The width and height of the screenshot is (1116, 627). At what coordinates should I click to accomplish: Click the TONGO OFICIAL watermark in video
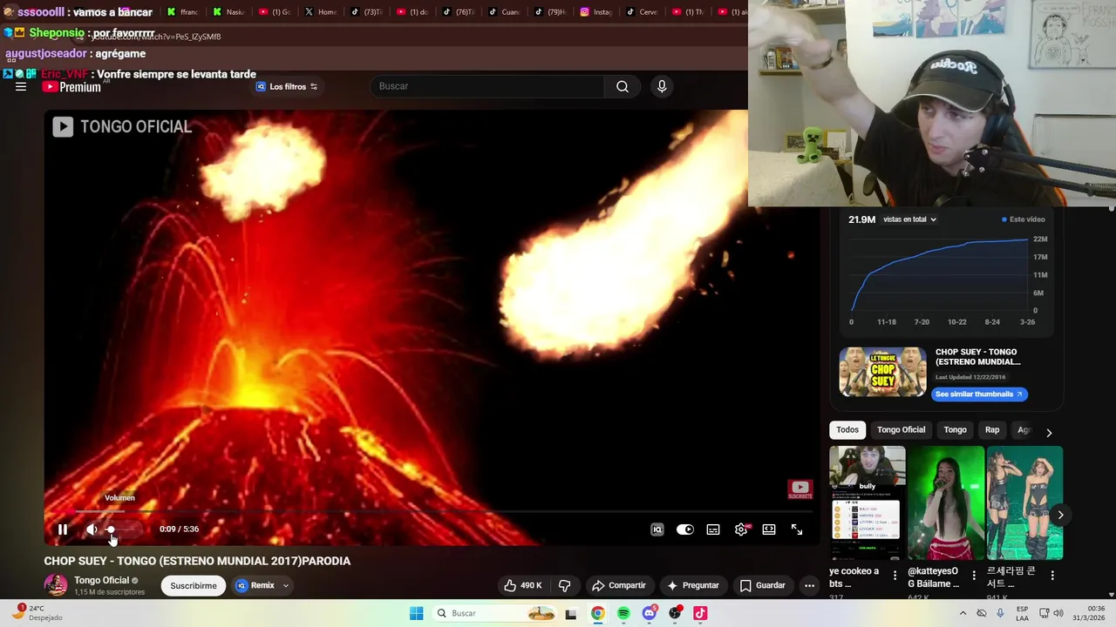pos(122,127)
